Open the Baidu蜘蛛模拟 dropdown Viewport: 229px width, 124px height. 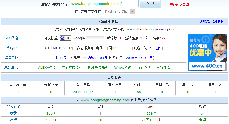(119, 12)
